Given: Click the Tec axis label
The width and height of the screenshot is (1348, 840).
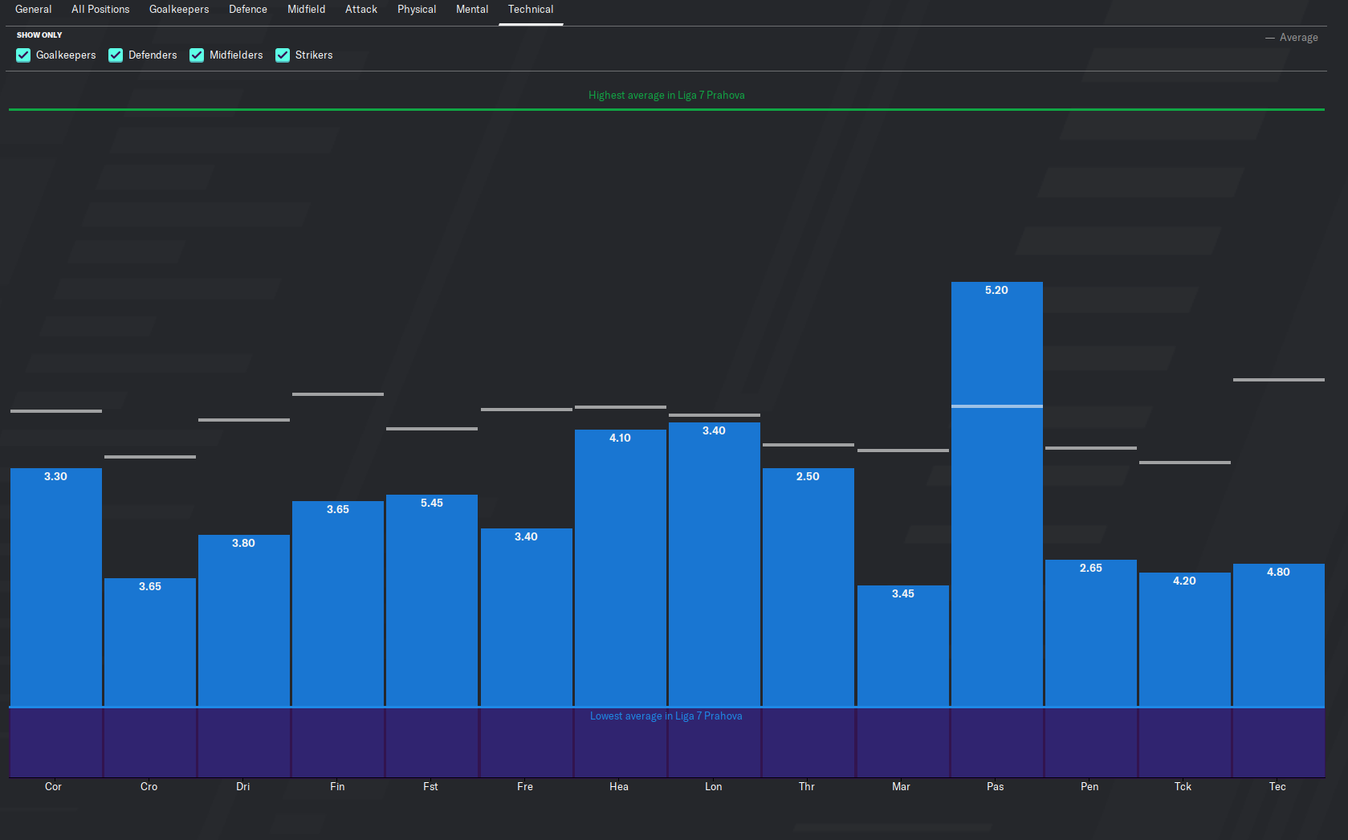Looking at the screenshot, I should point(1277,786).
